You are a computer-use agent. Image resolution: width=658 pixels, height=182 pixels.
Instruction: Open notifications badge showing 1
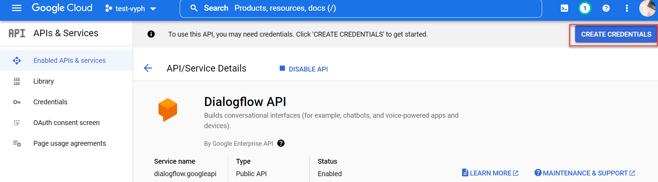pos(585,8)
